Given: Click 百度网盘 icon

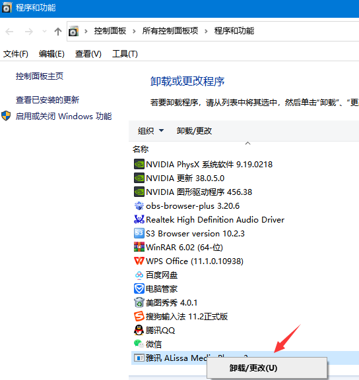Looking at the screenshot, I should [139, 275].
